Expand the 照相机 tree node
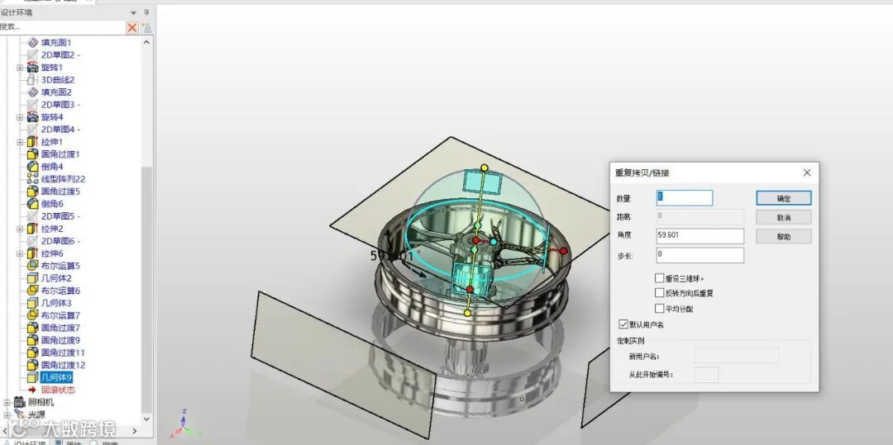The image size is (893, 445). pyautogui.click(x=7, y=402)
